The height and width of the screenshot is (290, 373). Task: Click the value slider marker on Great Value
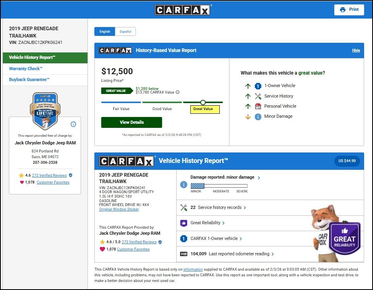tap(203, 102)
